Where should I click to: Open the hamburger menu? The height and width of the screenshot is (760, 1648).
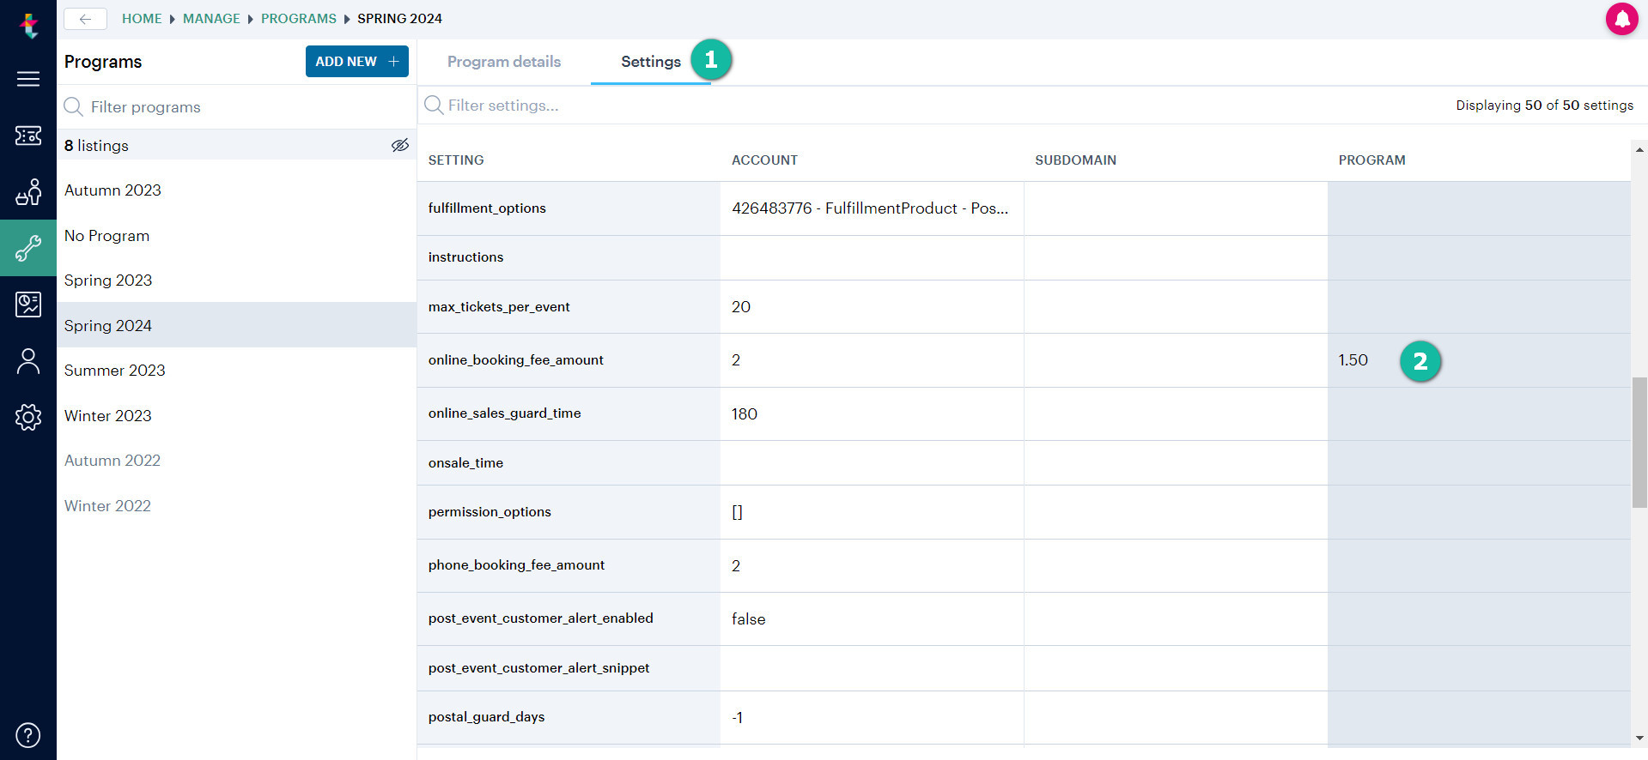[28, 79]
